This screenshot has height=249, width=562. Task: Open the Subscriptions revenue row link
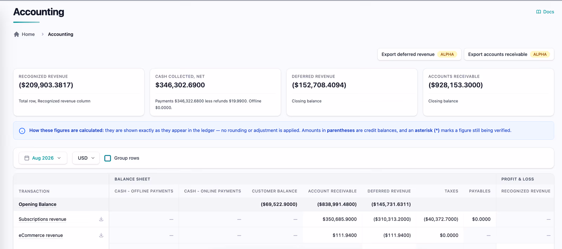tap(43, 219)
